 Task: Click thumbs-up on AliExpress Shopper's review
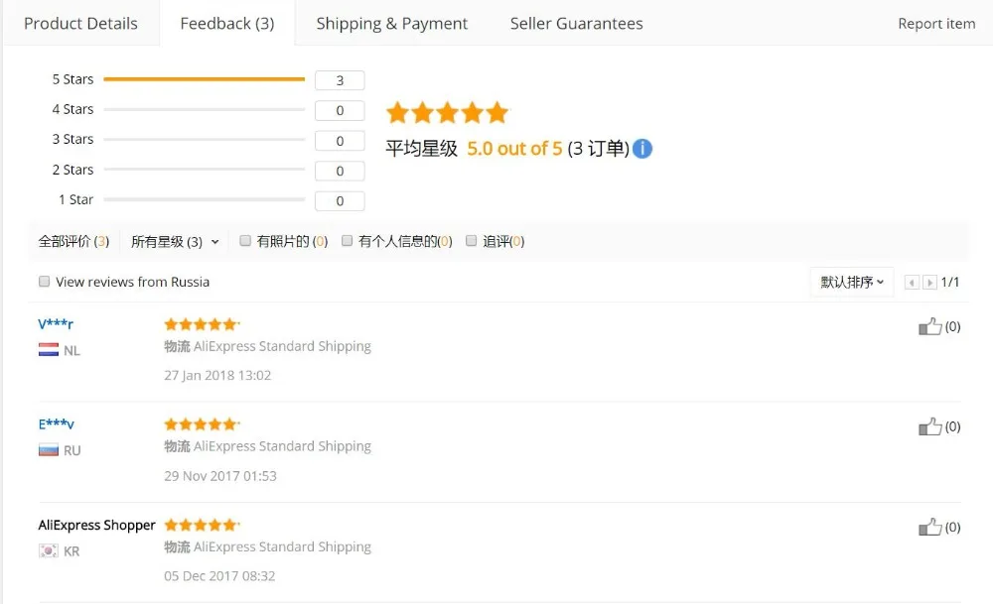click(x=929, y=527)
